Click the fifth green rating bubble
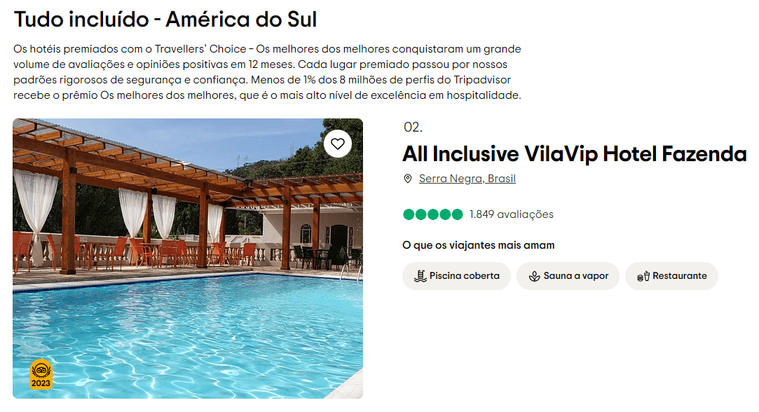Viewport: 759px width, 412px height. (x=457, y=214)
